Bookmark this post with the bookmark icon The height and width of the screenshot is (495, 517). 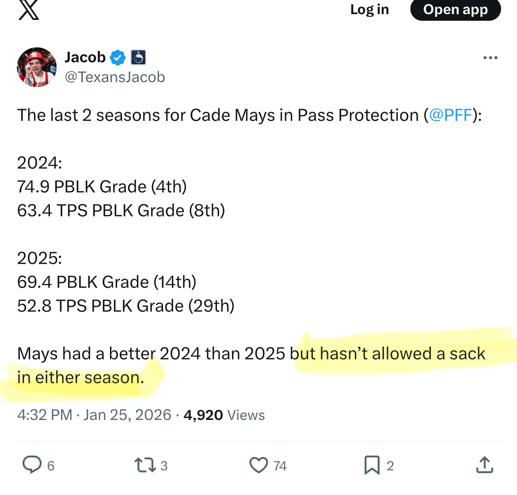[372, 465]
